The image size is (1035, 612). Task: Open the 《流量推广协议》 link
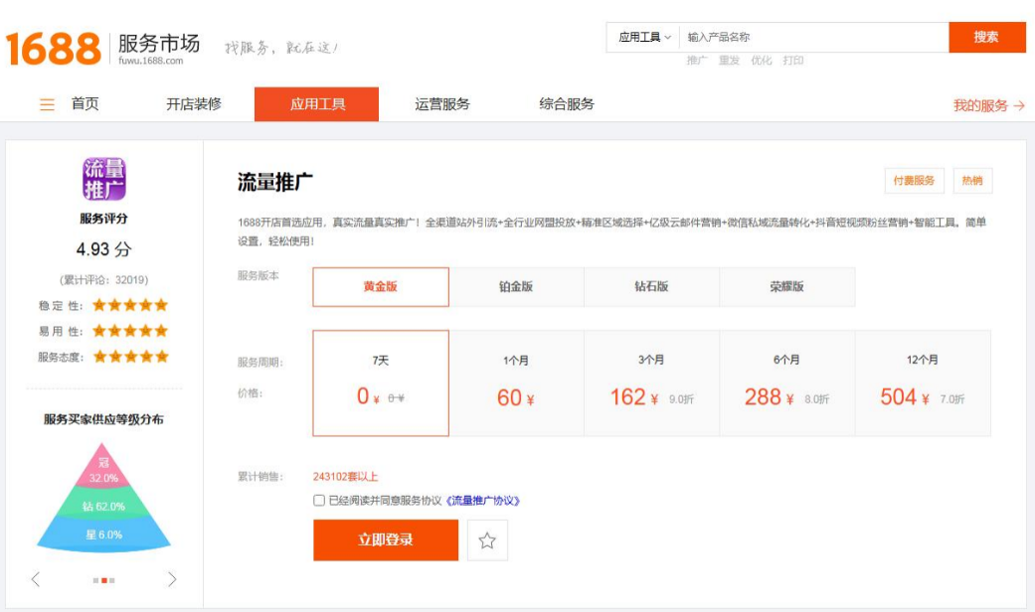click(x=483, y=501)
